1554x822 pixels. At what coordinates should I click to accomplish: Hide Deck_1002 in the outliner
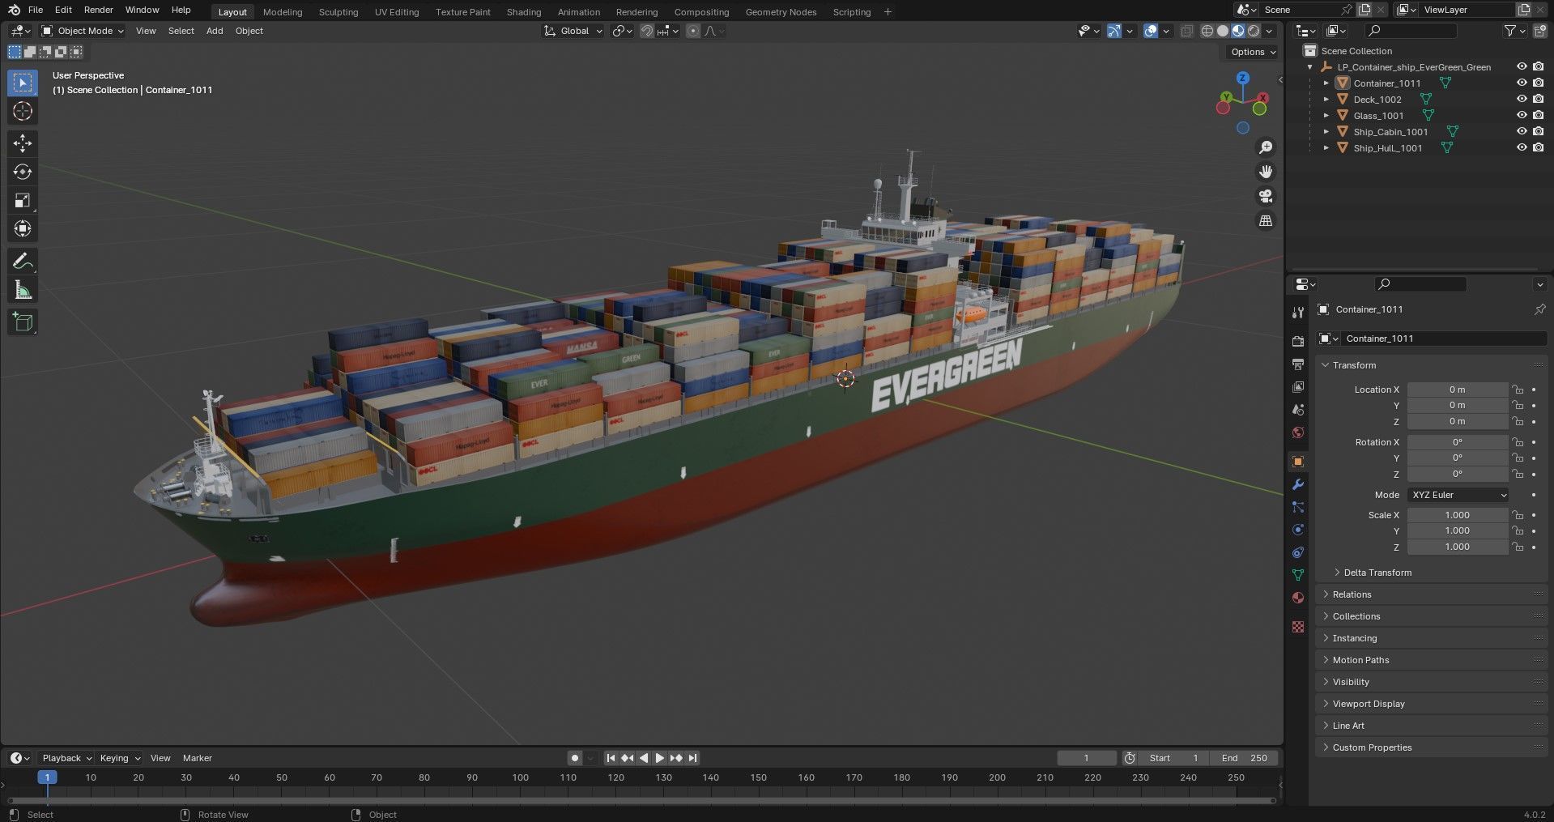[1522, 99]
